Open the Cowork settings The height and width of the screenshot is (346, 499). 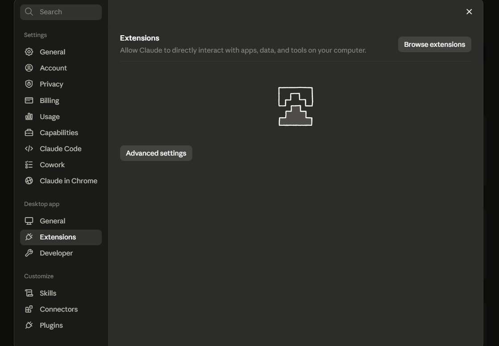click(61, 165)
